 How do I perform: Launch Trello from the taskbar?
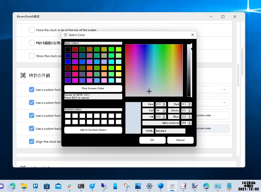point(35,186)
